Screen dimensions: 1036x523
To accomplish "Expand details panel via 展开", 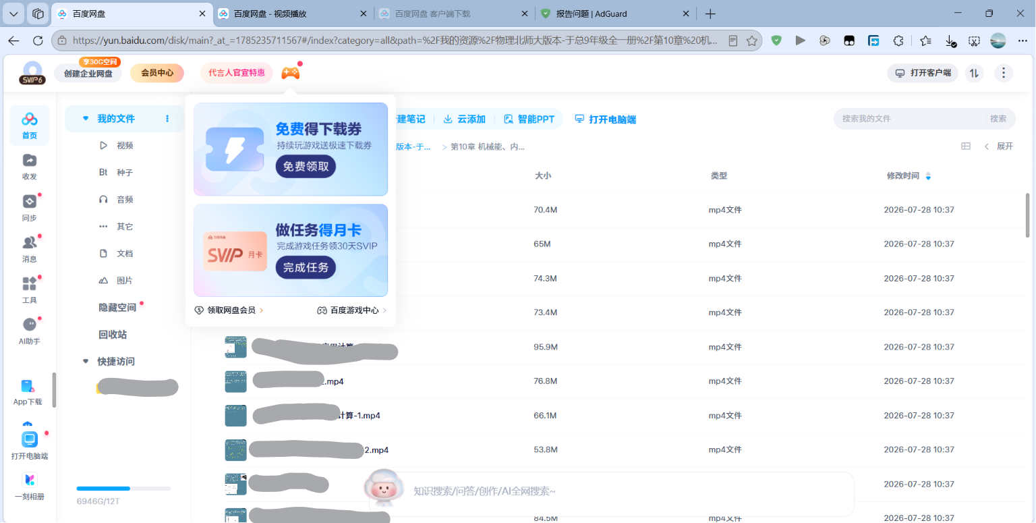I will click(x=999, y=146).
